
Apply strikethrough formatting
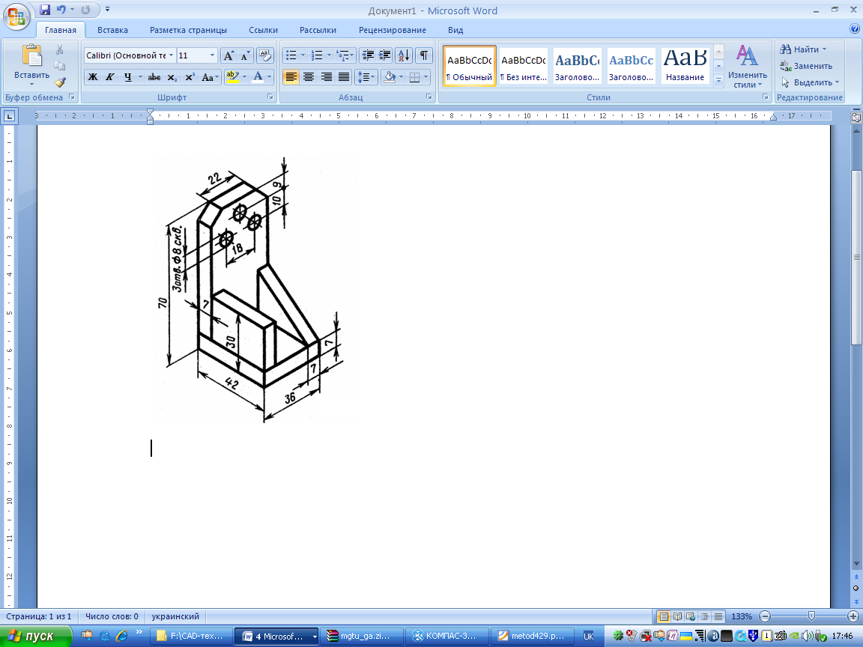tap(154, 77)
